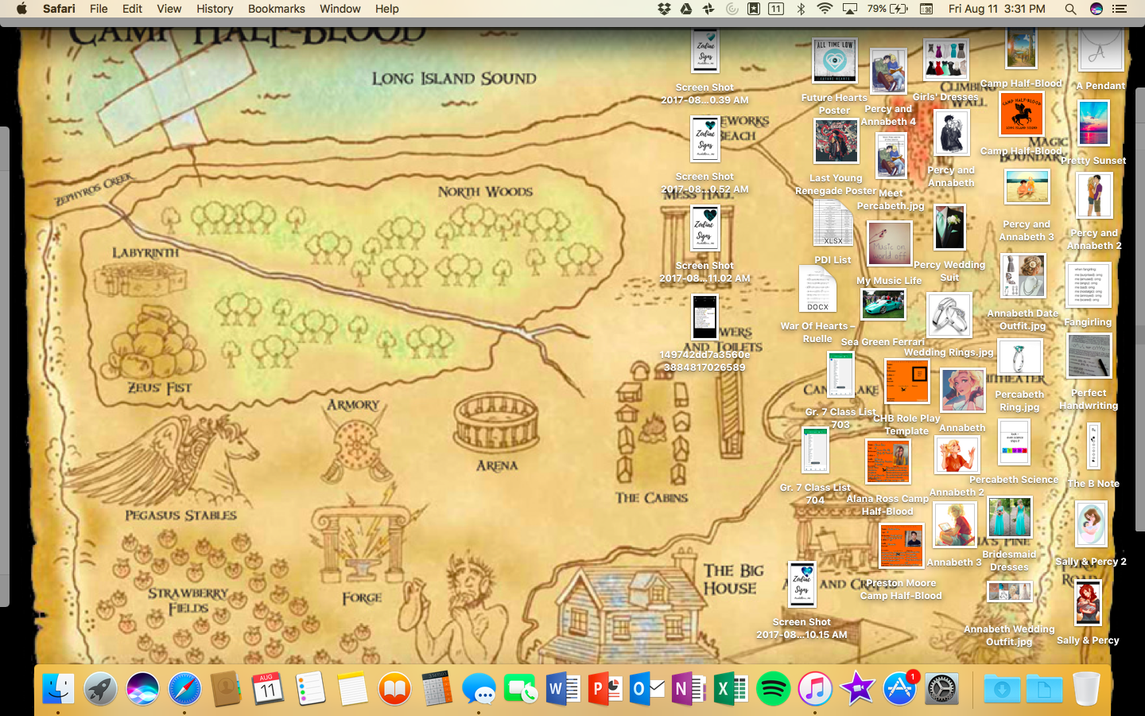Open the yellow Notes app in Dock

tap(352, 689)
